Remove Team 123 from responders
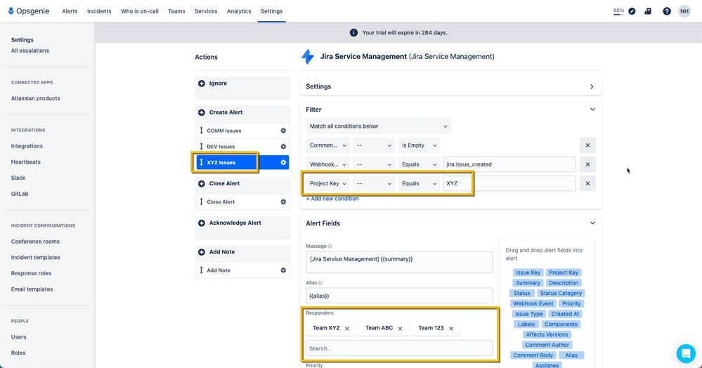Image resolution: width=702 pixels, height=368 pixels. pos(451,329)
